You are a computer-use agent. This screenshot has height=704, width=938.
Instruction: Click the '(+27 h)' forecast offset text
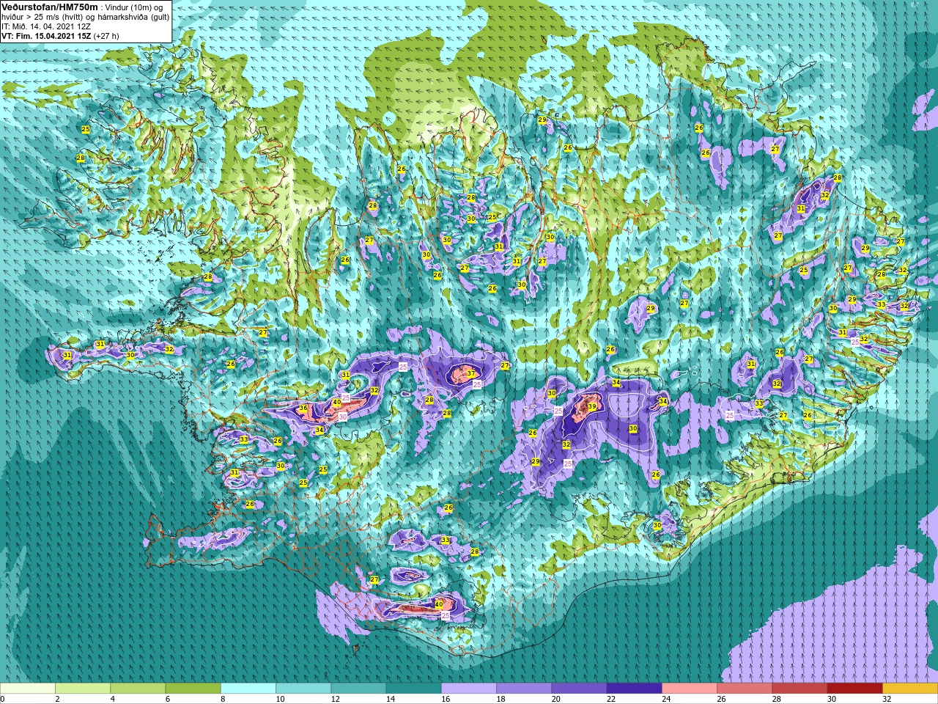pyautogui.click(x=106, y=35)
